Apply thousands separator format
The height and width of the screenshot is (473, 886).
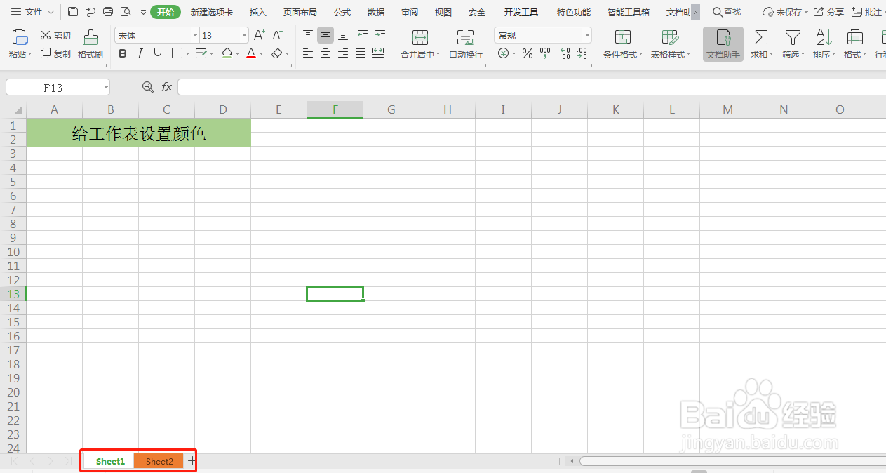click(x=545, y=53)
